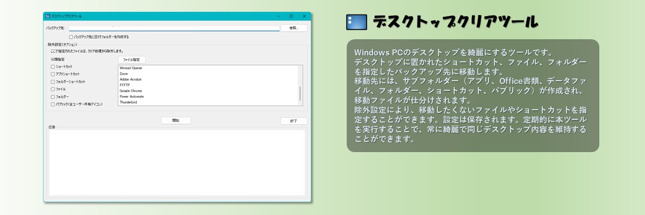Close the デスクトップクリアツール window

305,17
